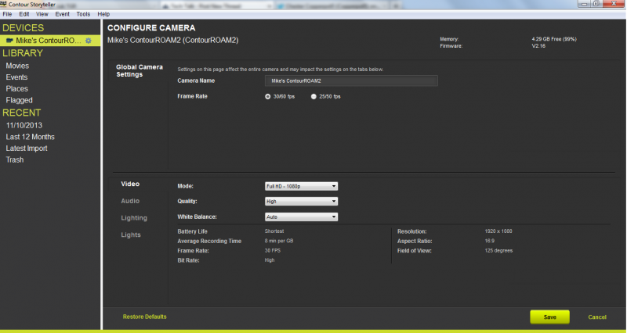627x333 pixels.
Task: Open Trash in the sidebar
Action: point(14,160)
